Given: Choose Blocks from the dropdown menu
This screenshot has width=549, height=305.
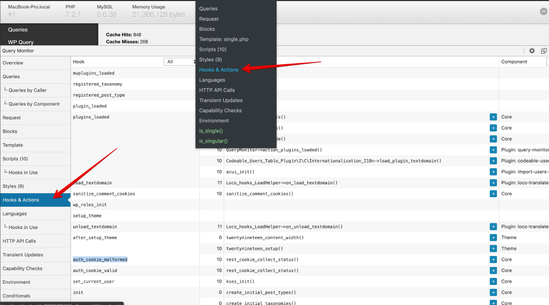Looking at the screenshot, I should 207,29.
